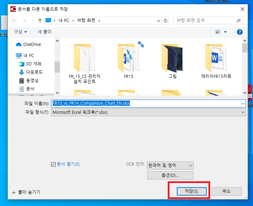253x206 pixels.
Task: Refresh the current folder view
Action: [x=166, y=21]
